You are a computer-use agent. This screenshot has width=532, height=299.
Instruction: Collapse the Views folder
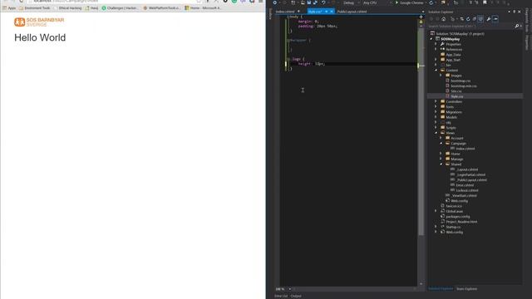click(436, 133)
